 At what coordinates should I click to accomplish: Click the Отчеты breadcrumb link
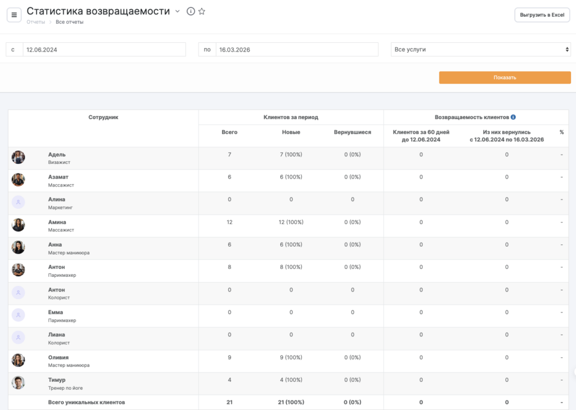click(35, 22)
